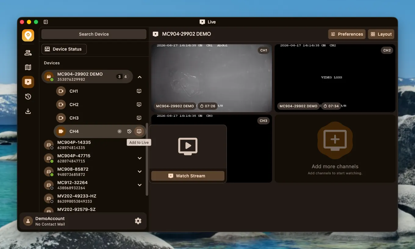
Task: Click vehicle icon of MC904-29902 DEMO
Action: point(49,76)
